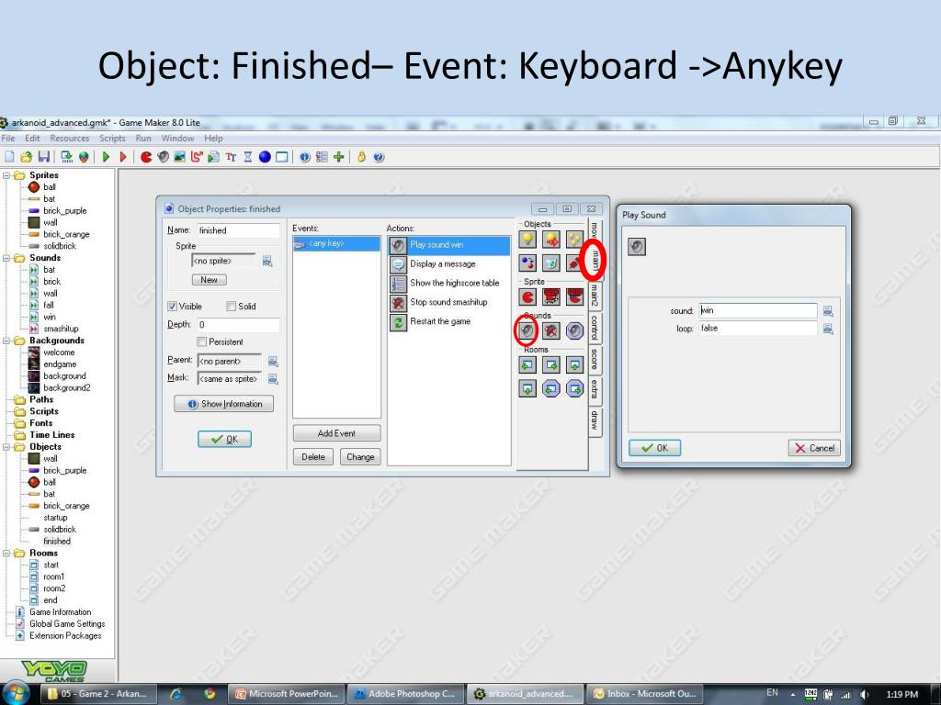Create a font via the TT toolbar icon
The width and height of the screenshot is (941, 705).
tap(231, 157)
